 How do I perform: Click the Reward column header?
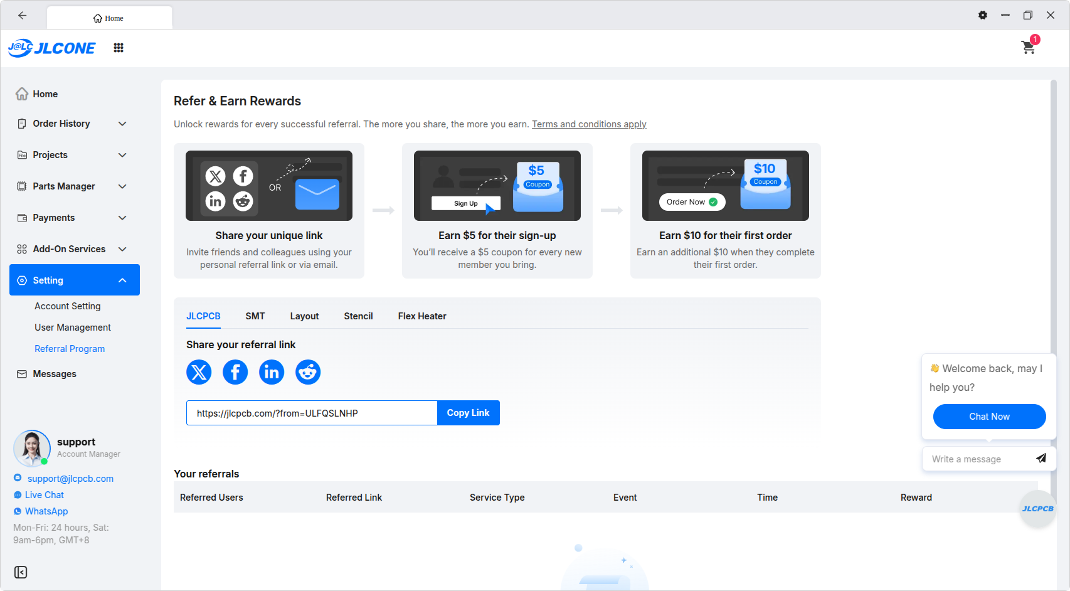916,498
